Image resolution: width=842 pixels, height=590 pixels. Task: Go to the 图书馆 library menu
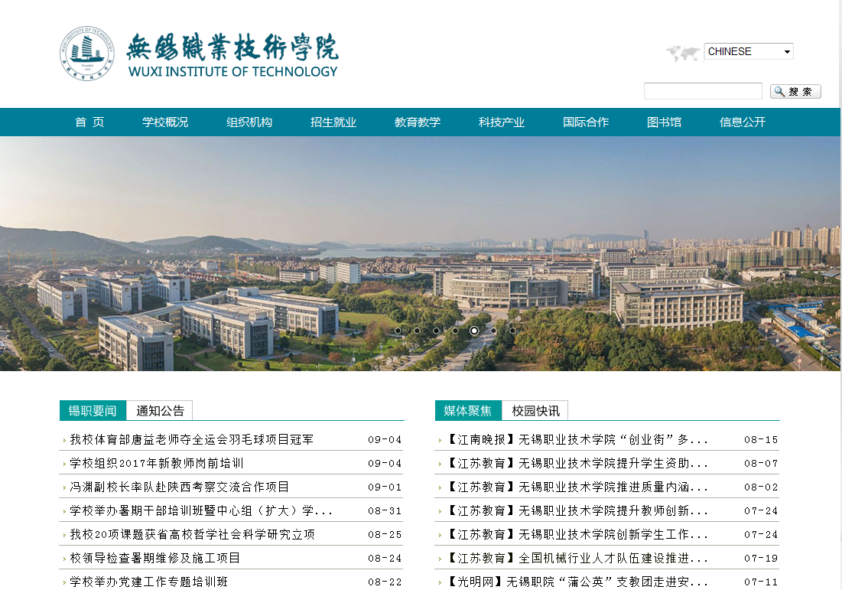coord(664,122)
